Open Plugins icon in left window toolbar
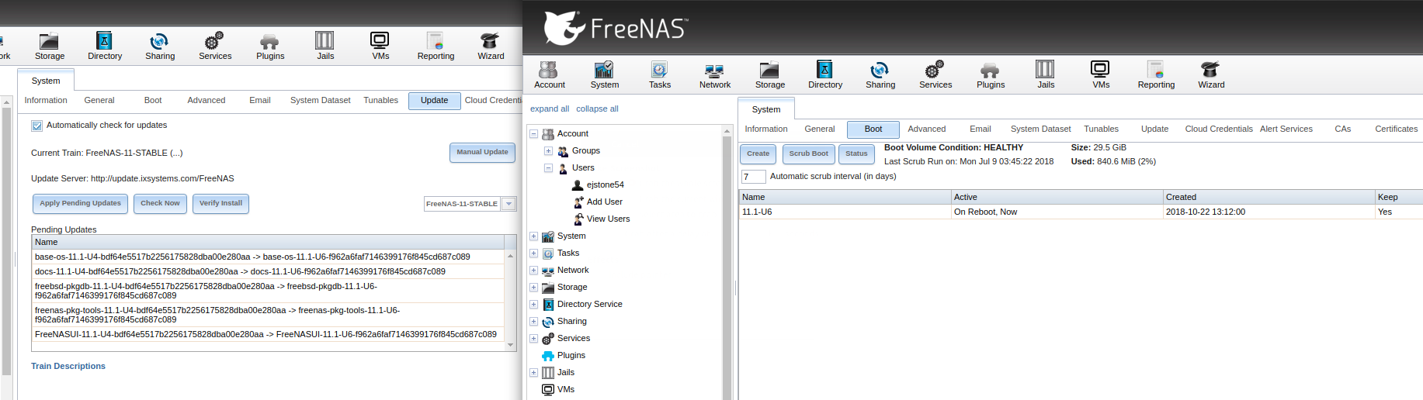The width and height of the screenshot is (1423, 400). coord(269,47)
